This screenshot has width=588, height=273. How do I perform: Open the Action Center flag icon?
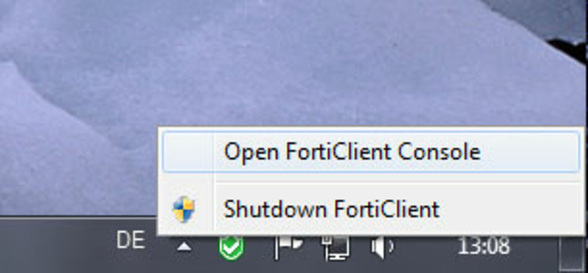289,247
